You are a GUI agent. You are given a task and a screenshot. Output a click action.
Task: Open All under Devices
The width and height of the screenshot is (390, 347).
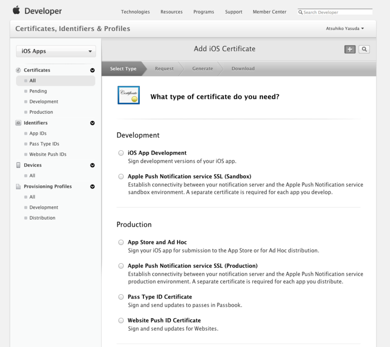click(x=32, y=176)
